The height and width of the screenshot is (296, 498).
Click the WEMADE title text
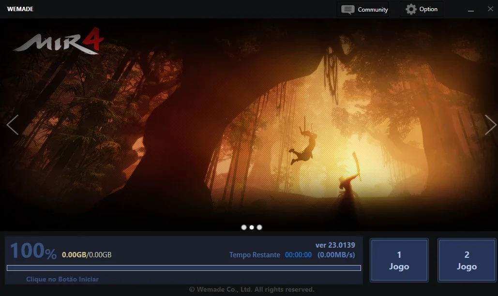click(x=20, y=9)
